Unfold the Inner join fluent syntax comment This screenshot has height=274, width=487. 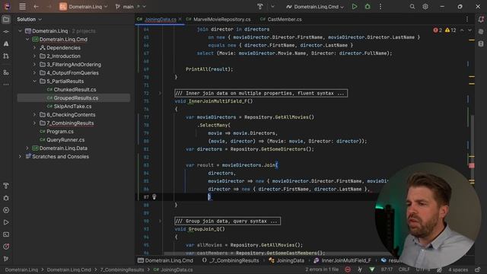tap(161, 93)
